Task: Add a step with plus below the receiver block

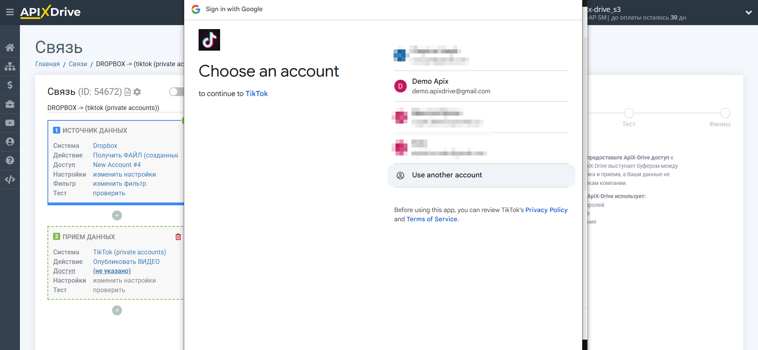Action: [117, 310]
